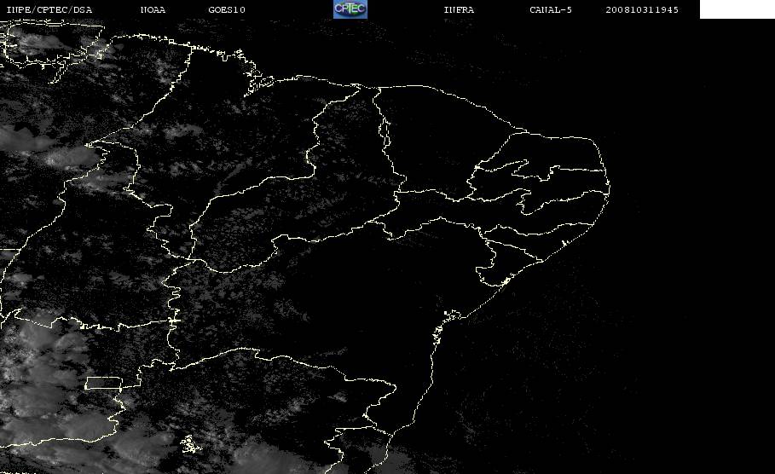Screen dimensions: 775x474
Task: Click the rectangular Distrito Federal outline
Action: click(x=104, y=383)
